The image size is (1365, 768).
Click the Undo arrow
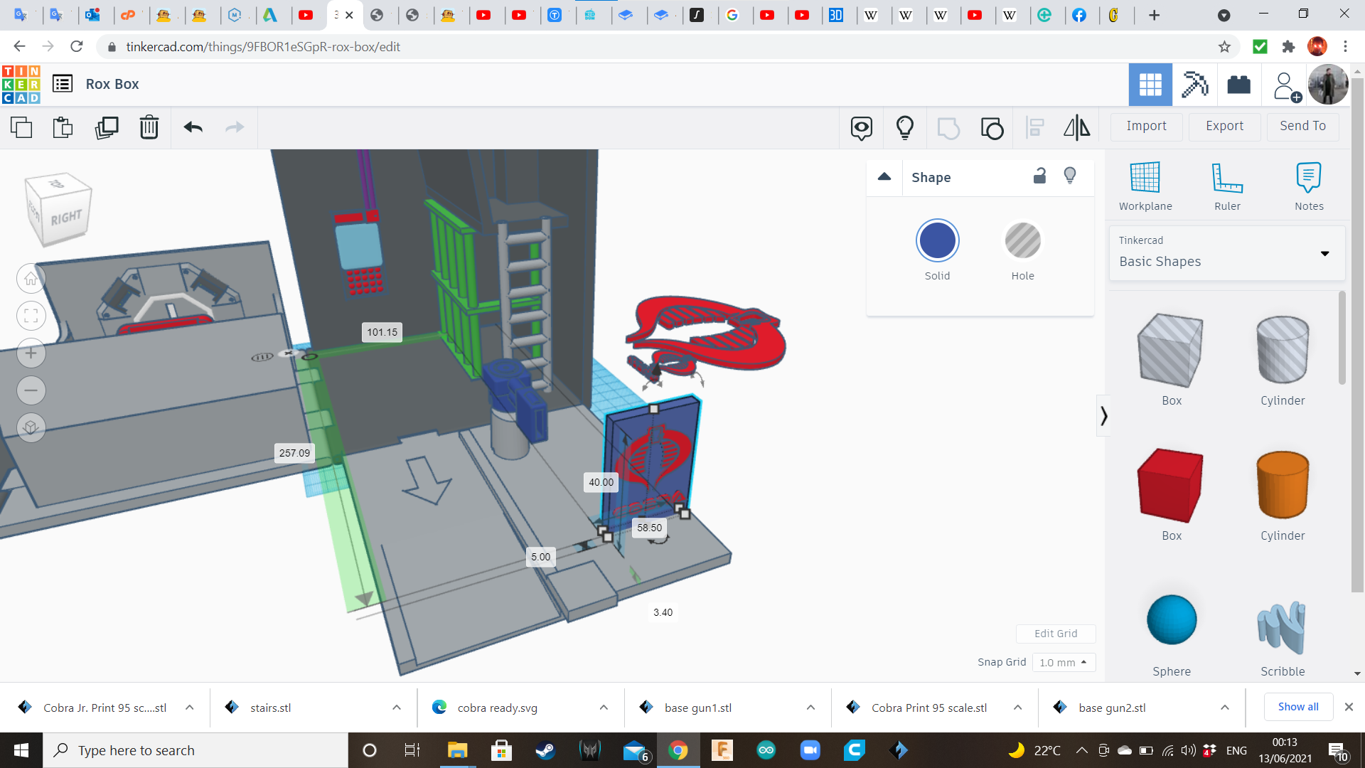193,127
